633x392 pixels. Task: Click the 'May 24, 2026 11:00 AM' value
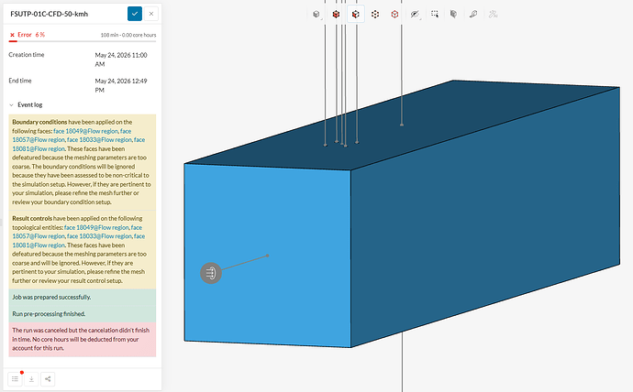coord(121,60)
